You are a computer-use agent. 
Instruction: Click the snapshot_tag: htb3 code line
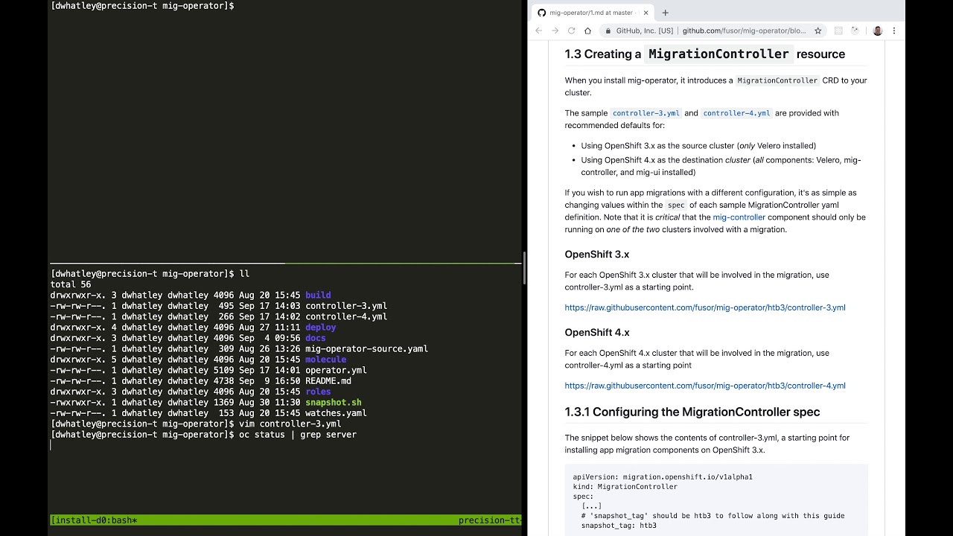point(619,526)
